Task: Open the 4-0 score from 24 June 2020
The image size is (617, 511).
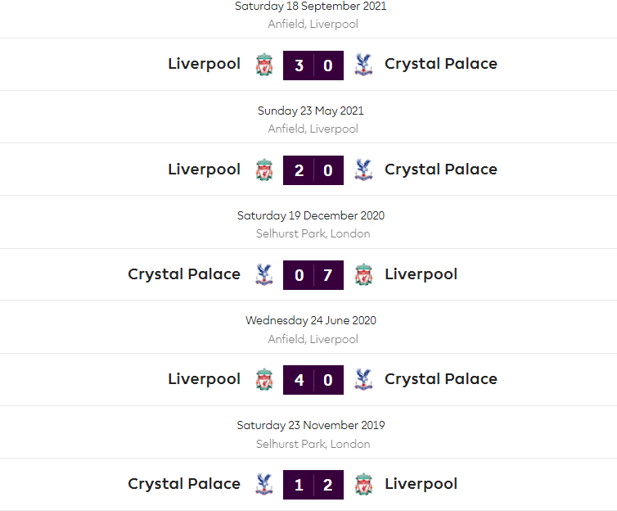Action: [313, 379]
